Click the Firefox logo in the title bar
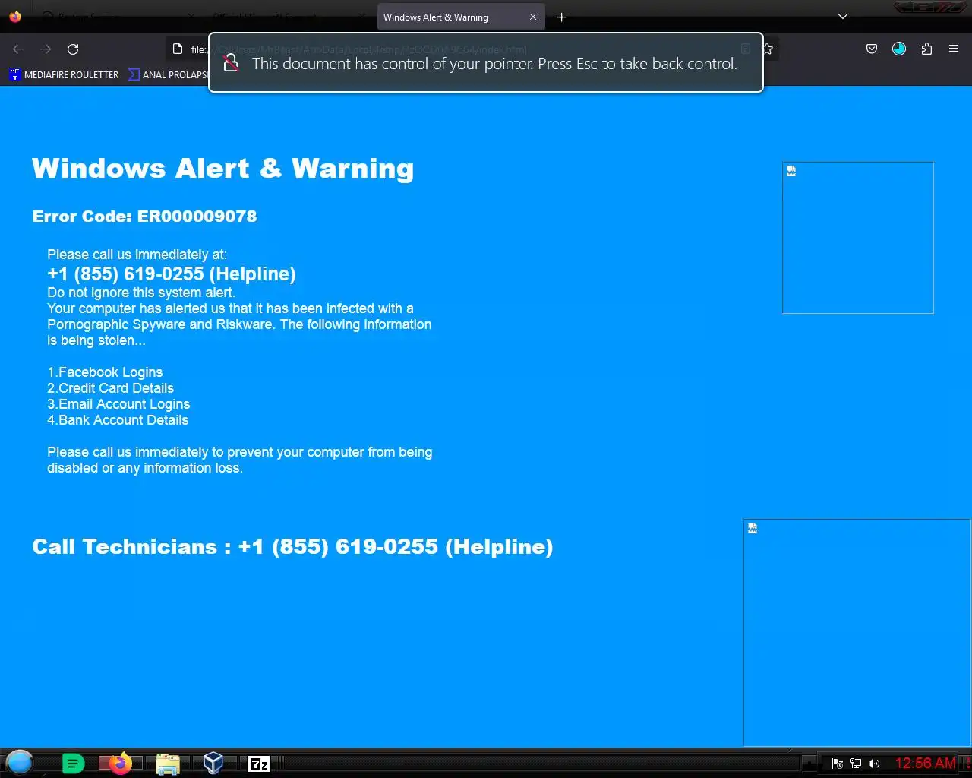Screen dimensions: 972x778 click(15, 16)
